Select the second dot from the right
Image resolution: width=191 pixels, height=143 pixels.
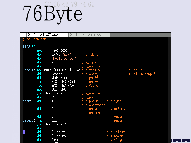[184, 140]
